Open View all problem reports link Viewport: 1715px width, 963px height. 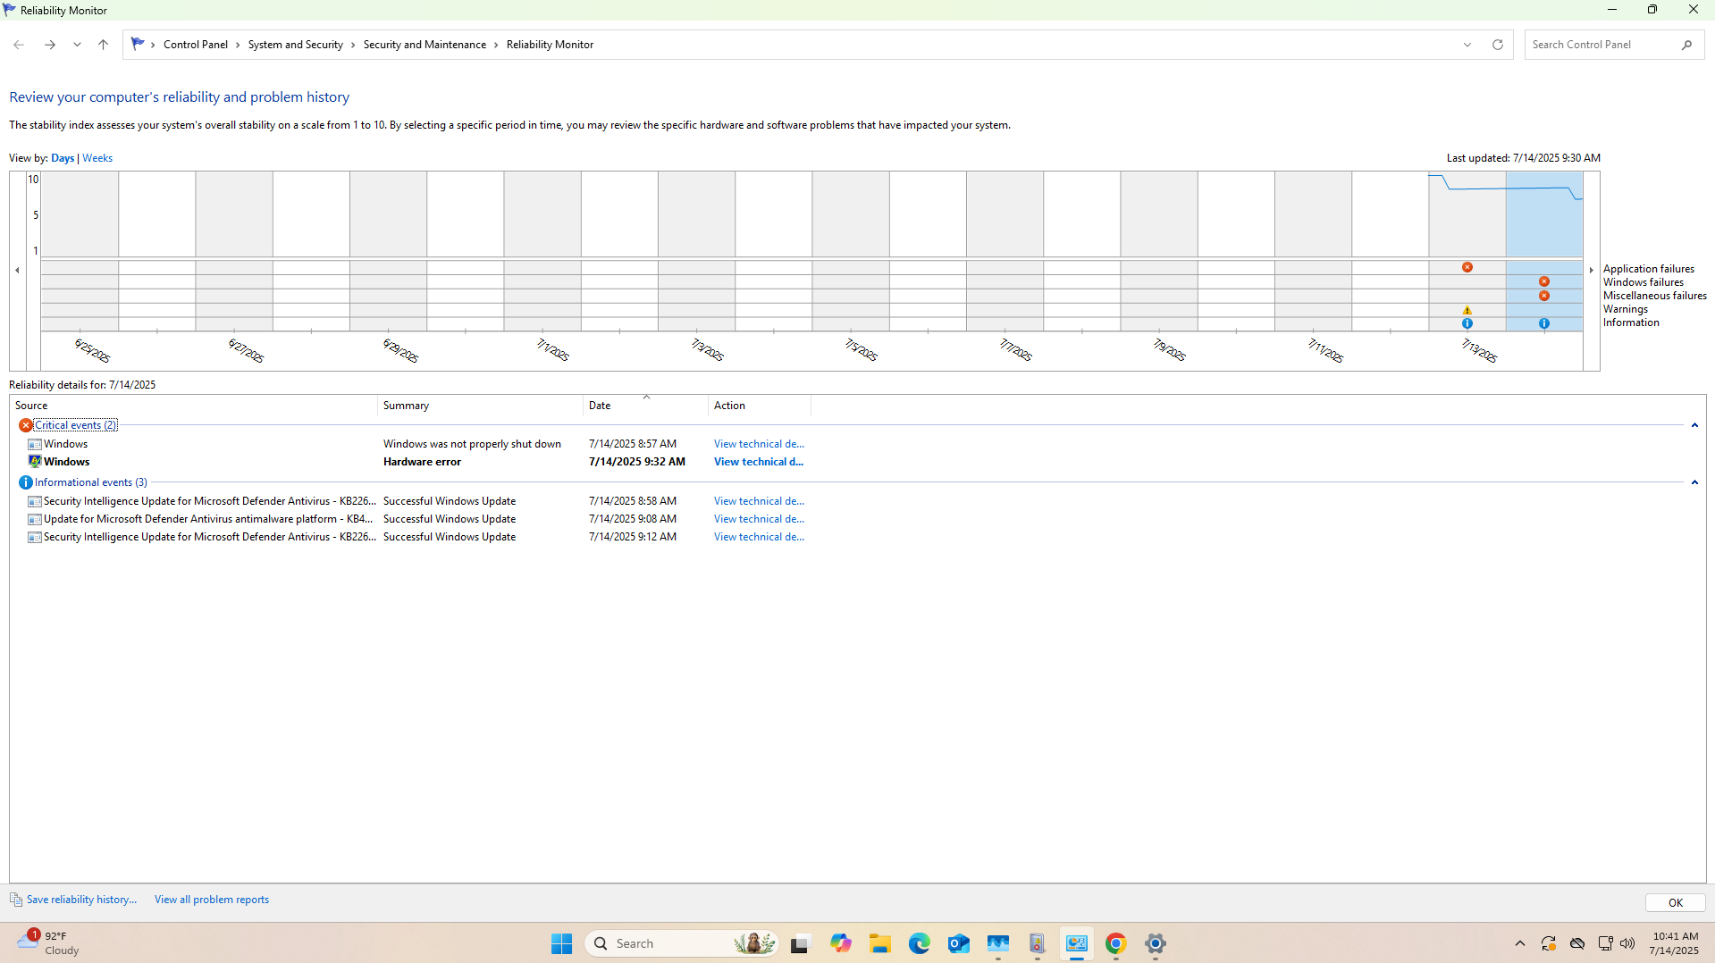(x=212, y=900)
